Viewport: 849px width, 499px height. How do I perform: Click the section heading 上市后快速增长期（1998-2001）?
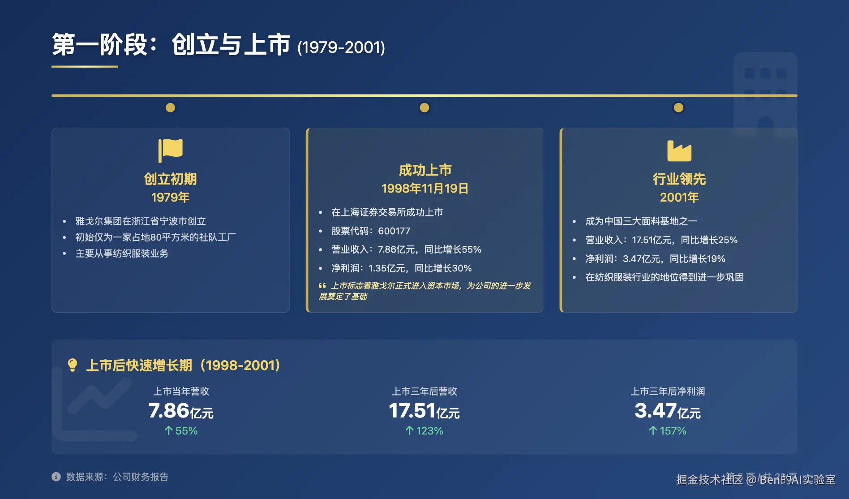183,365
